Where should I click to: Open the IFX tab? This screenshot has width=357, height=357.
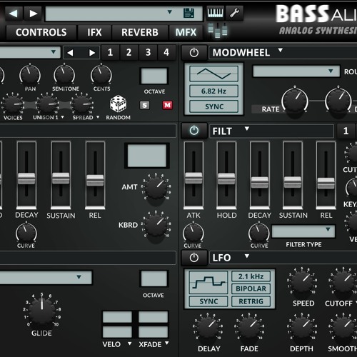pos(94,32)
